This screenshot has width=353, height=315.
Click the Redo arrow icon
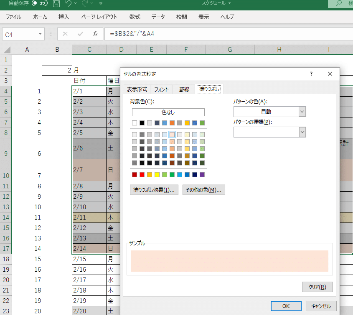click(x=85, y=3)
